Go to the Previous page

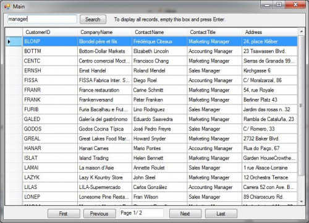point(99,214)
